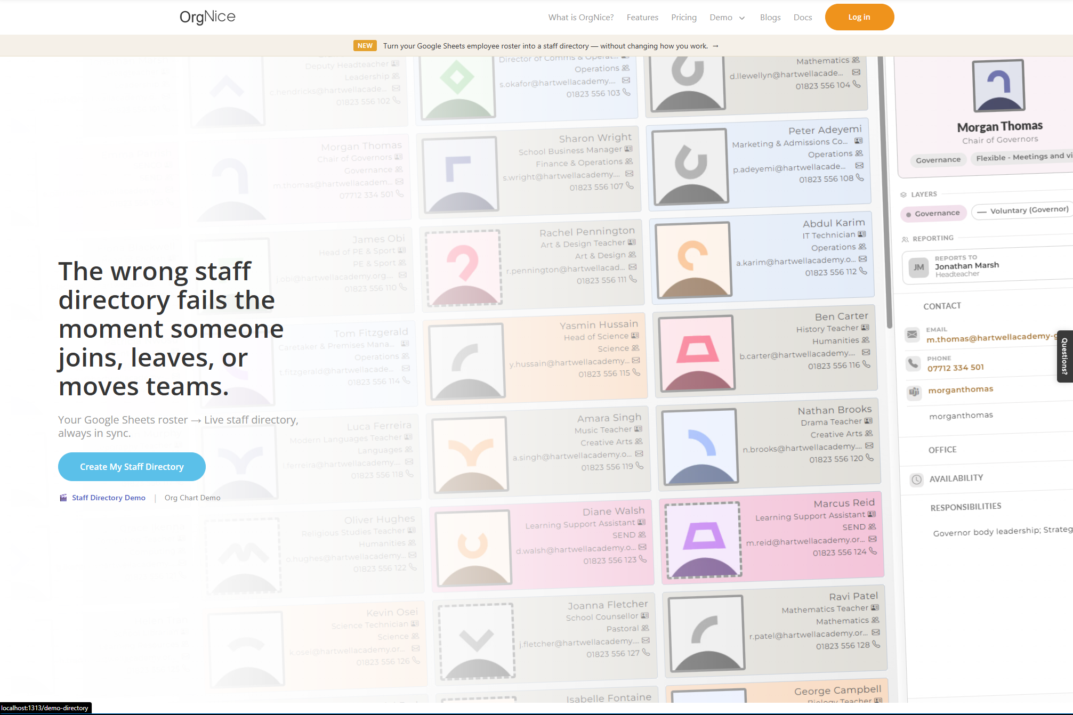The width and height of the screenshot is (1073, 715).
Task: Click Sharon Wright's School Business Manager icon
Action: click(x=628, y=149)
